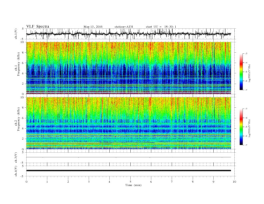
Task: Click the "8" tick on the time axis
Action: pyautogui.click(x=193, y=182)
